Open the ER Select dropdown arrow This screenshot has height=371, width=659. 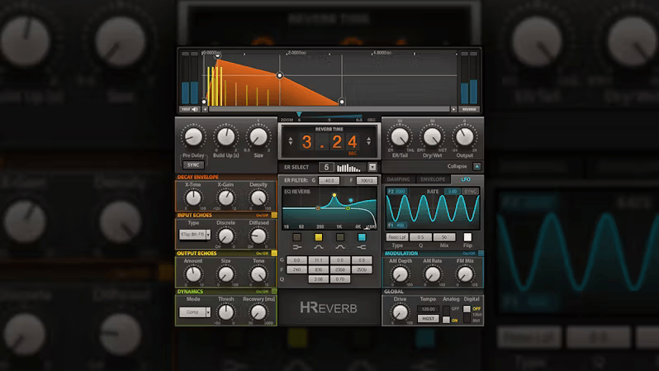pyautogui.click(x=372, y=168)
